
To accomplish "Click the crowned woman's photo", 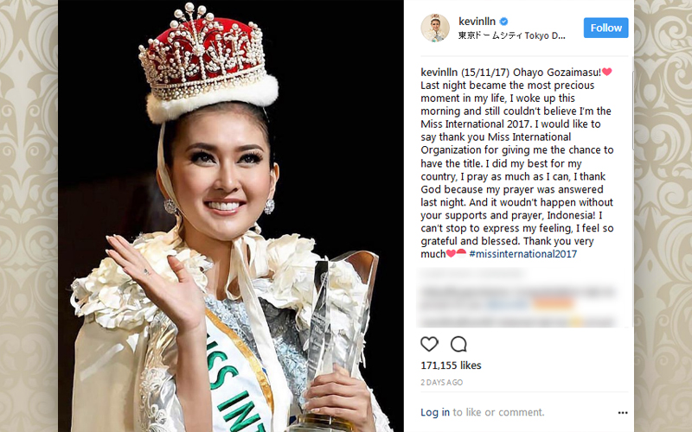I will [230, 216].
